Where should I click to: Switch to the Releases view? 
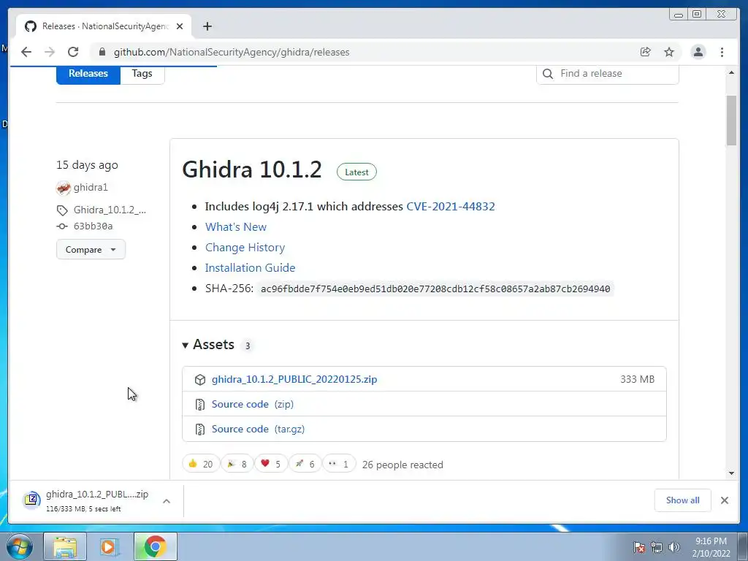[x=88, y=74]
